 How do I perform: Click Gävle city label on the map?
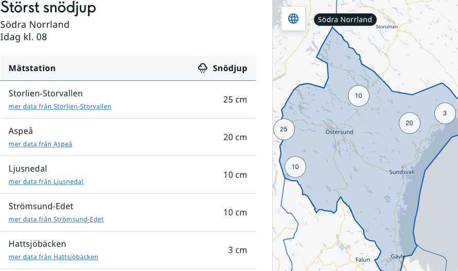[x=398, y=257]
